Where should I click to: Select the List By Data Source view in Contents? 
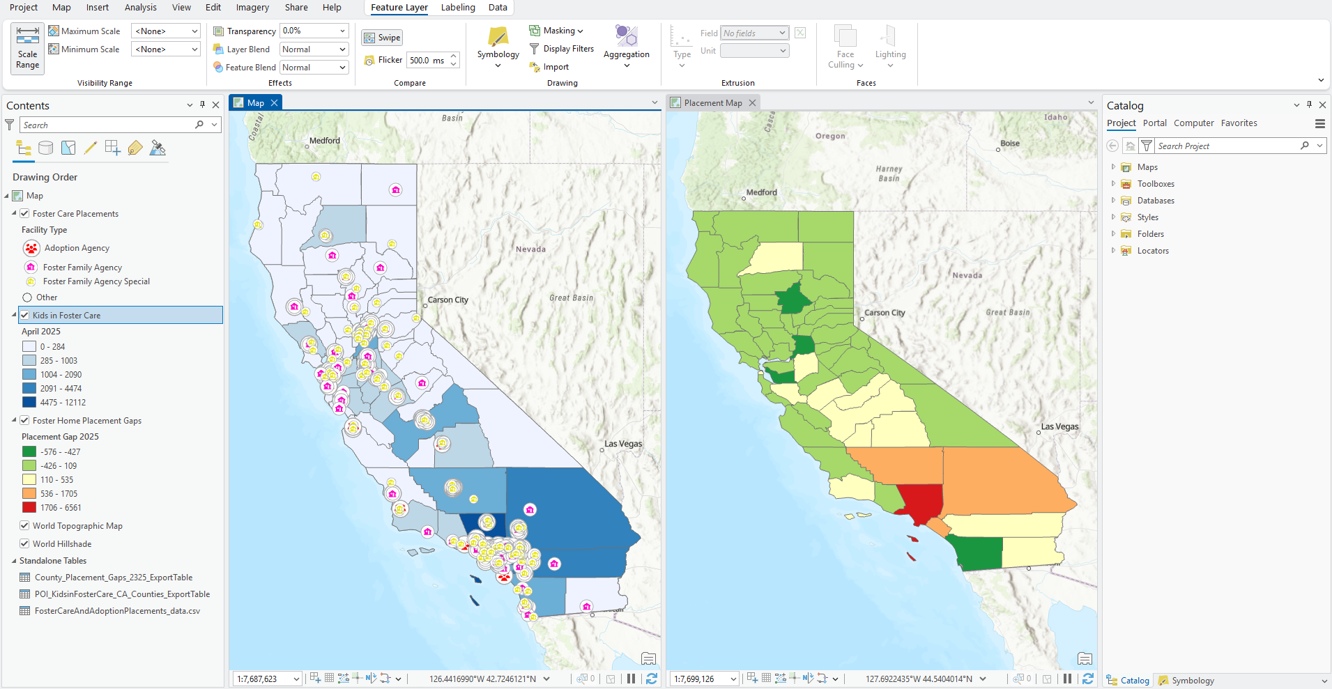click(x=45, y=148)
